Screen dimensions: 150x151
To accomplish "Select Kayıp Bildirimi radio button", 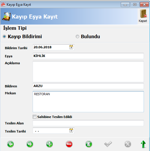I will [x=4, y=36].
